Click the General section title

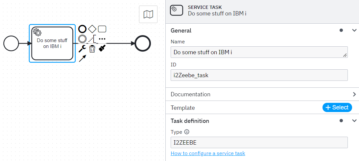pyautogui.click(x=181, y=31)
